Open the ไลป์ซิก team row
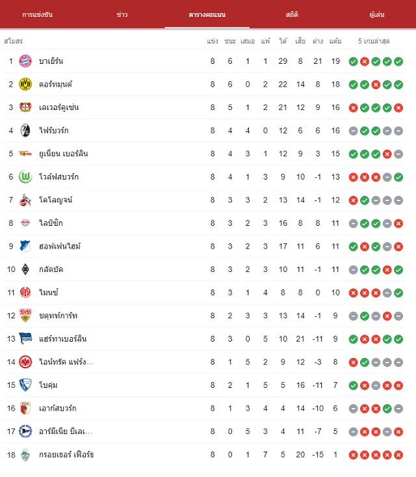 204,223
